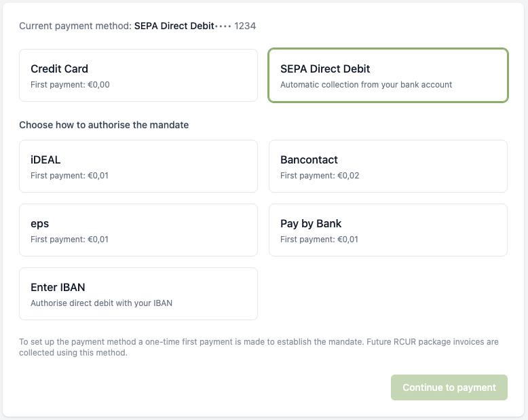Choose Bancontact as the authorisation method
528x420 pixels.
388,166
